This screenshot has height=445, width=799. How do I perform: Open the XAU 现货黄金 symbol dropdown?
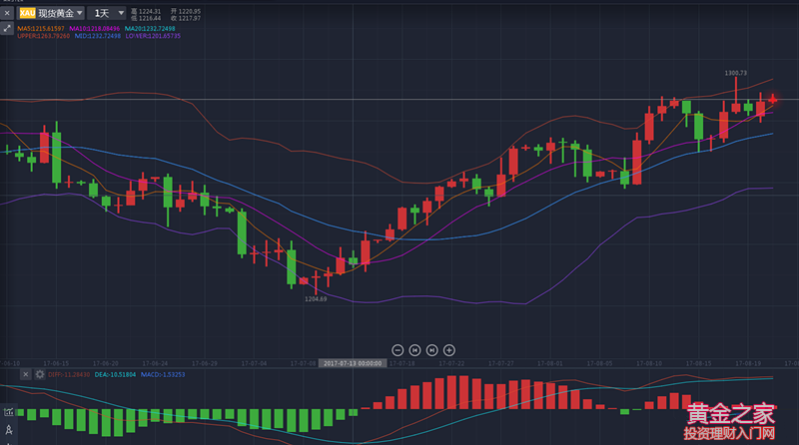pos(51,14)
